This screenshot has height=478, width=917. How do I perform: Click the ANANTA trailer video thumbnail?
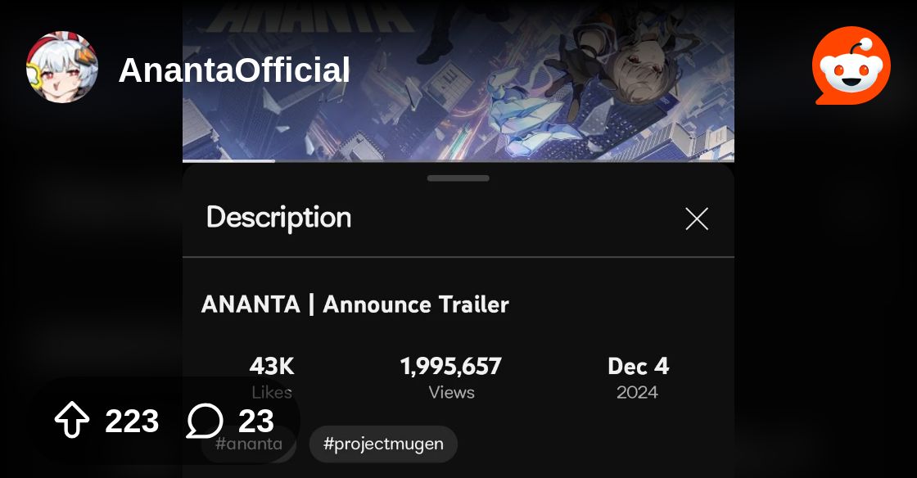[458, 80]
